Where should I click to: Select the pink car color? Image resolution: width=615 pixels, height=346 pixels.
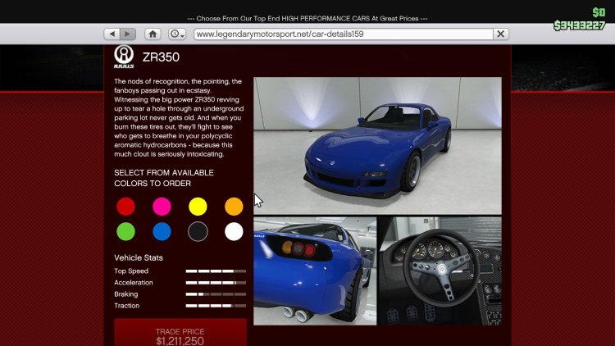pos(162,207)
